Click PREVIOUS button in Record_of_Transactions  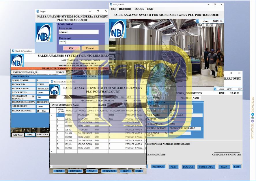(x=75, y=171)
